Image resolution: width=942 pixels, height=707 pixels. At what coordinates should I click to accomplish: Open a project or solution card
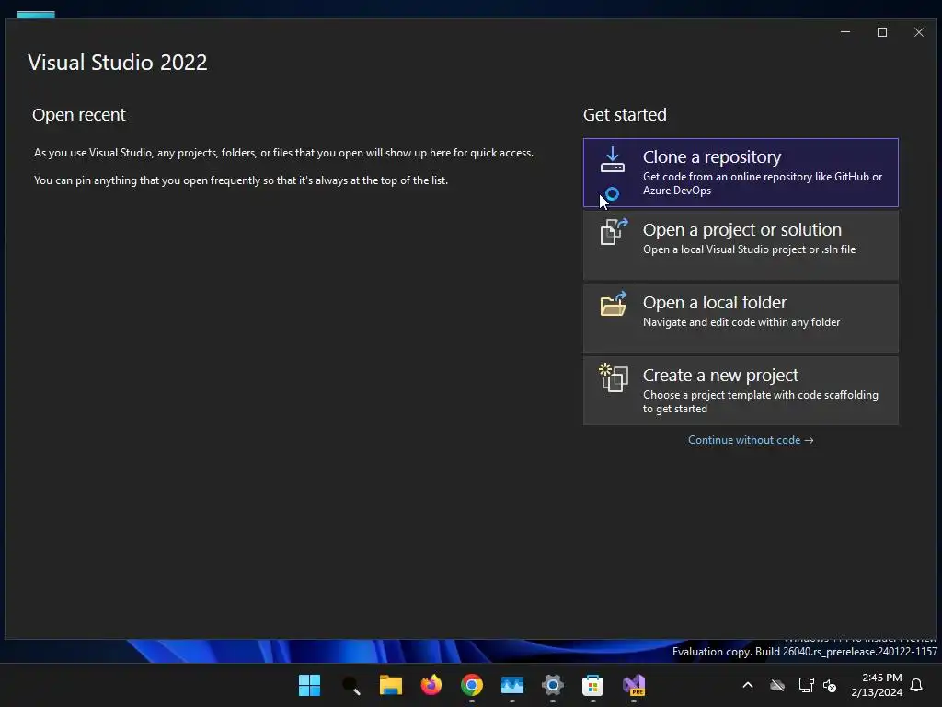point(741,245)
